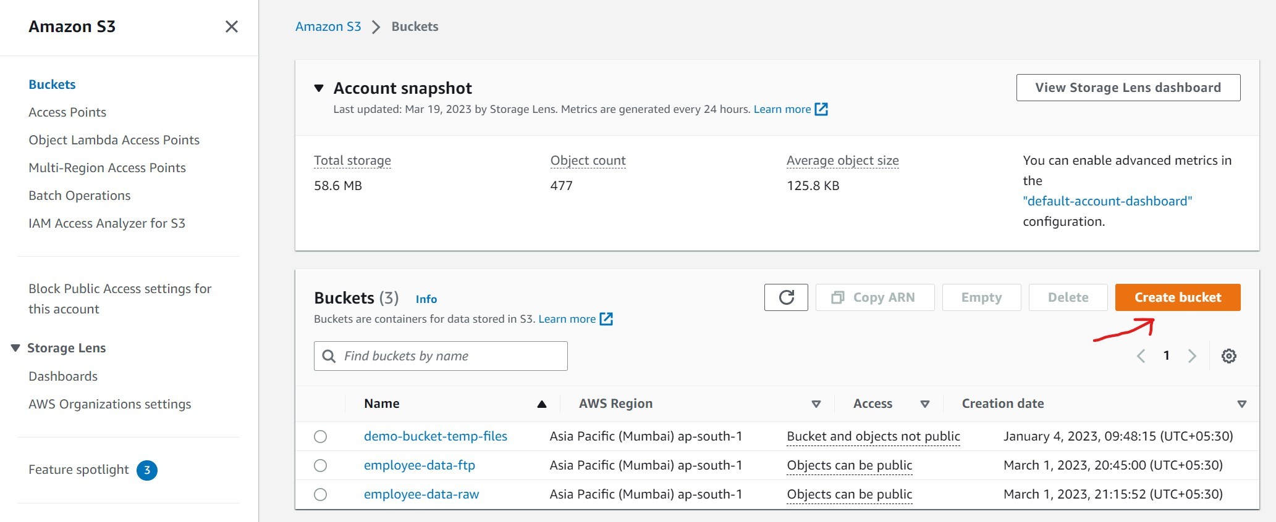Click the Total storage label
This screenshot has width=1276, height=522.
(352, 160)
